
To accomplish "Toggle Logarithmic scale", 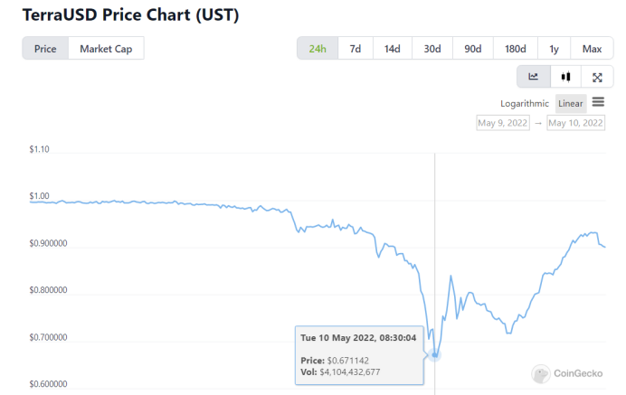I will [x=525, y=104].
